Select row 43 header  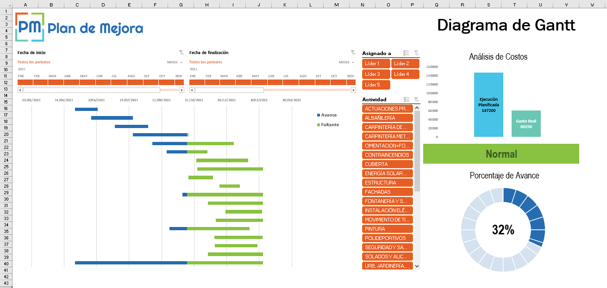[6, 283]
